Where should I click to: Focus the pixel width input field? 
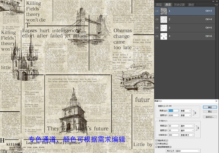pyautogui.click(x=173, y=110)
